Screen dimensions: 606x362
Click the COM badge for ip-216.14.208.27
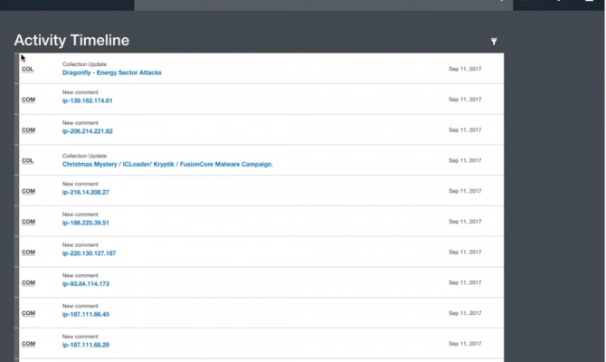[x=27, y=191]
